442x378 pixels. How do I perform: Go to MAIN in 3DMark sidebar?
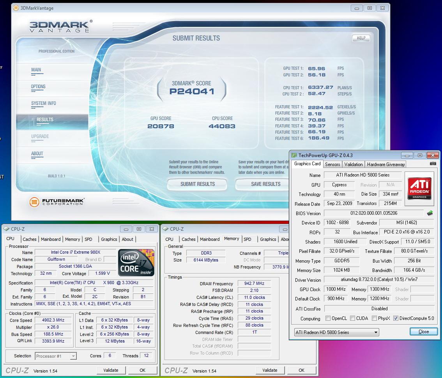coord(36,70)
